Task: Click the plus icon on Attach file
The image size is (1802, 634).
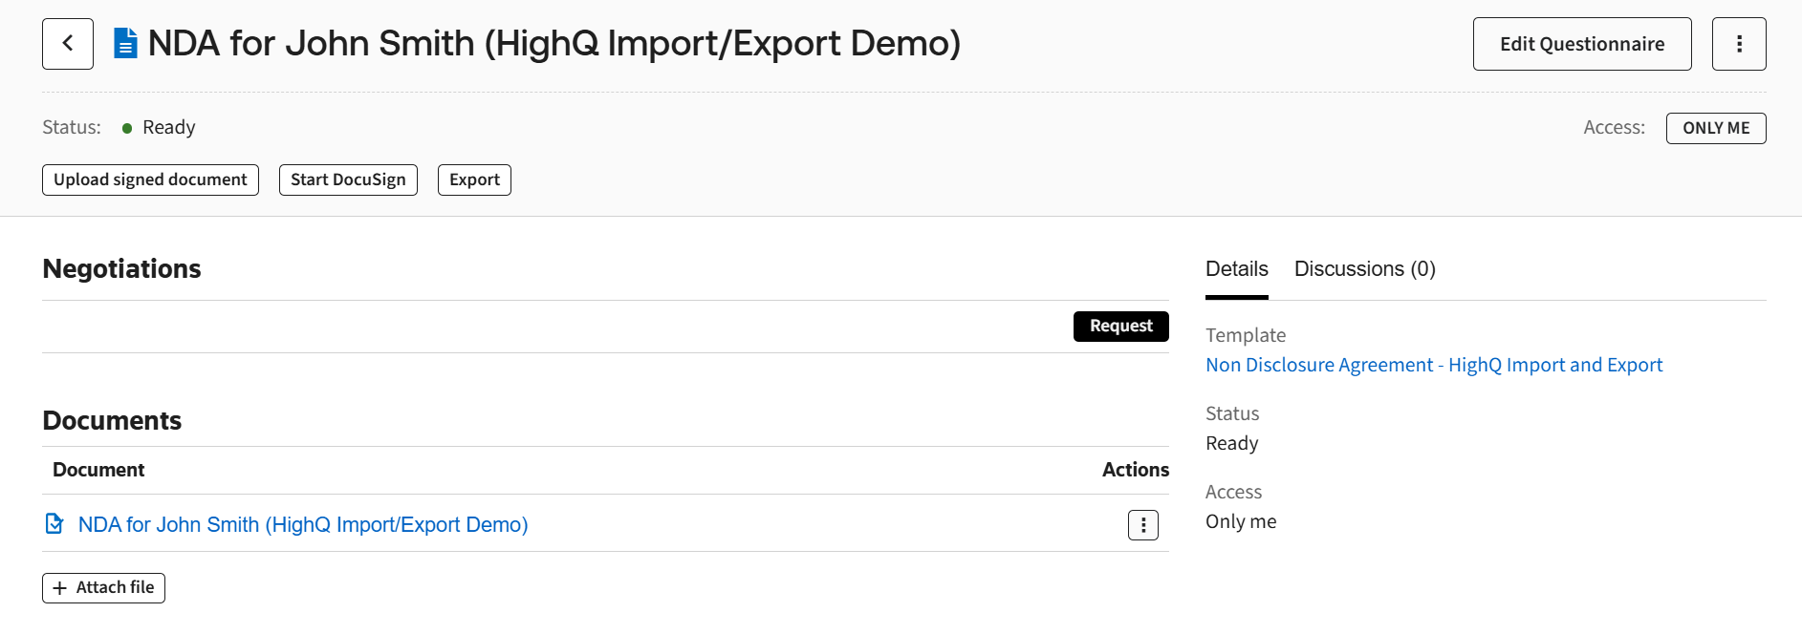Action: [60, 587]
